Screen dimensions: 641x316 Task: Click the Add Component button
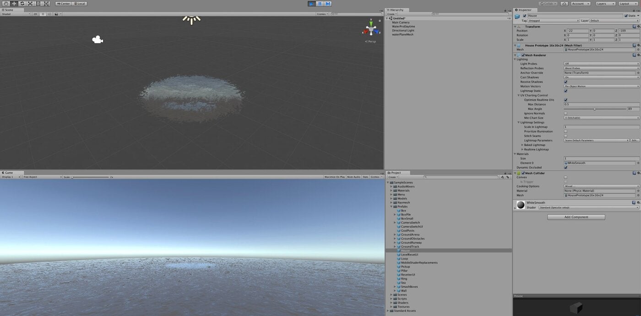[x=576, y=217]
